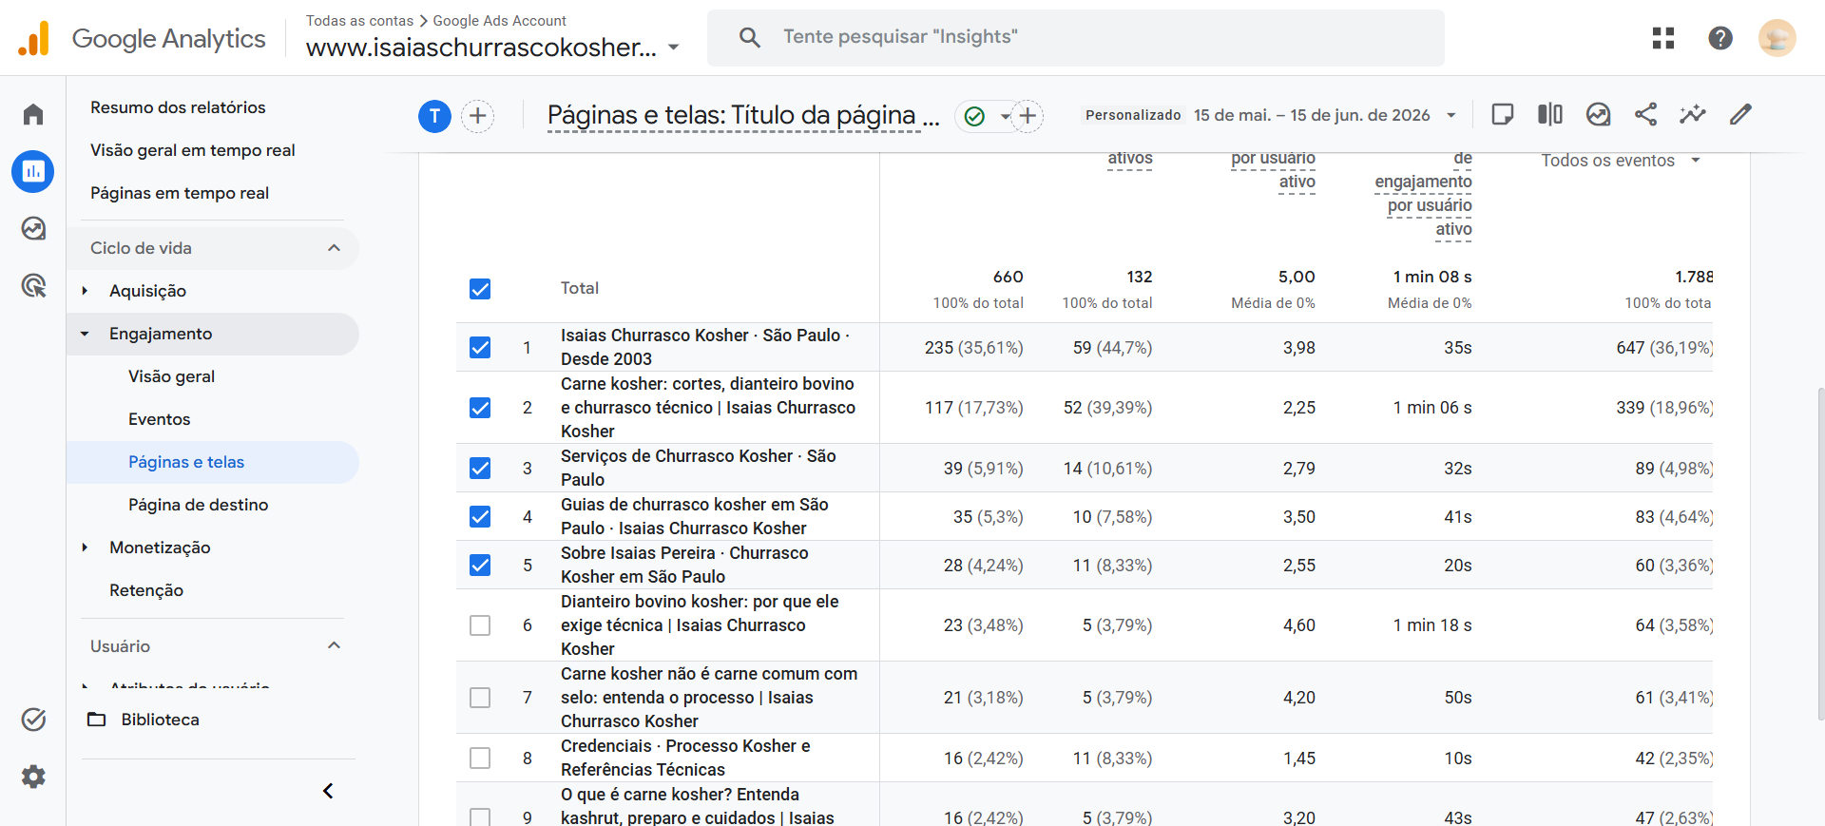Open the Insights chart icon in toolbar
Image resolution: width=1825 pixels, height=826 pixels.
pos(1599,115)
